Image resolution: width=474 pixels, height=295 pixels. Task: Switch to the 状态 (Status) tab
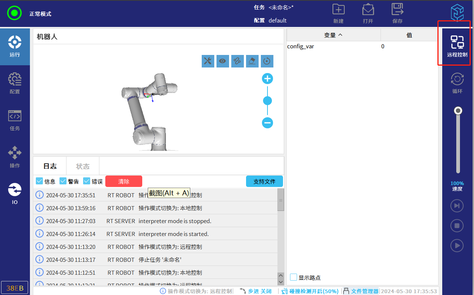pyautogui.click(x=83, y=166)
